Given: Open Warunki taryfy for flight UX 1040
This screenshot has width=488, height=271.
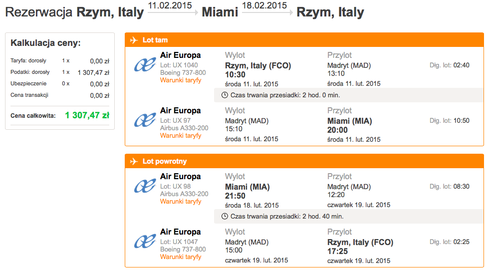Looking at the screenshot, I should tap(181, 80).
